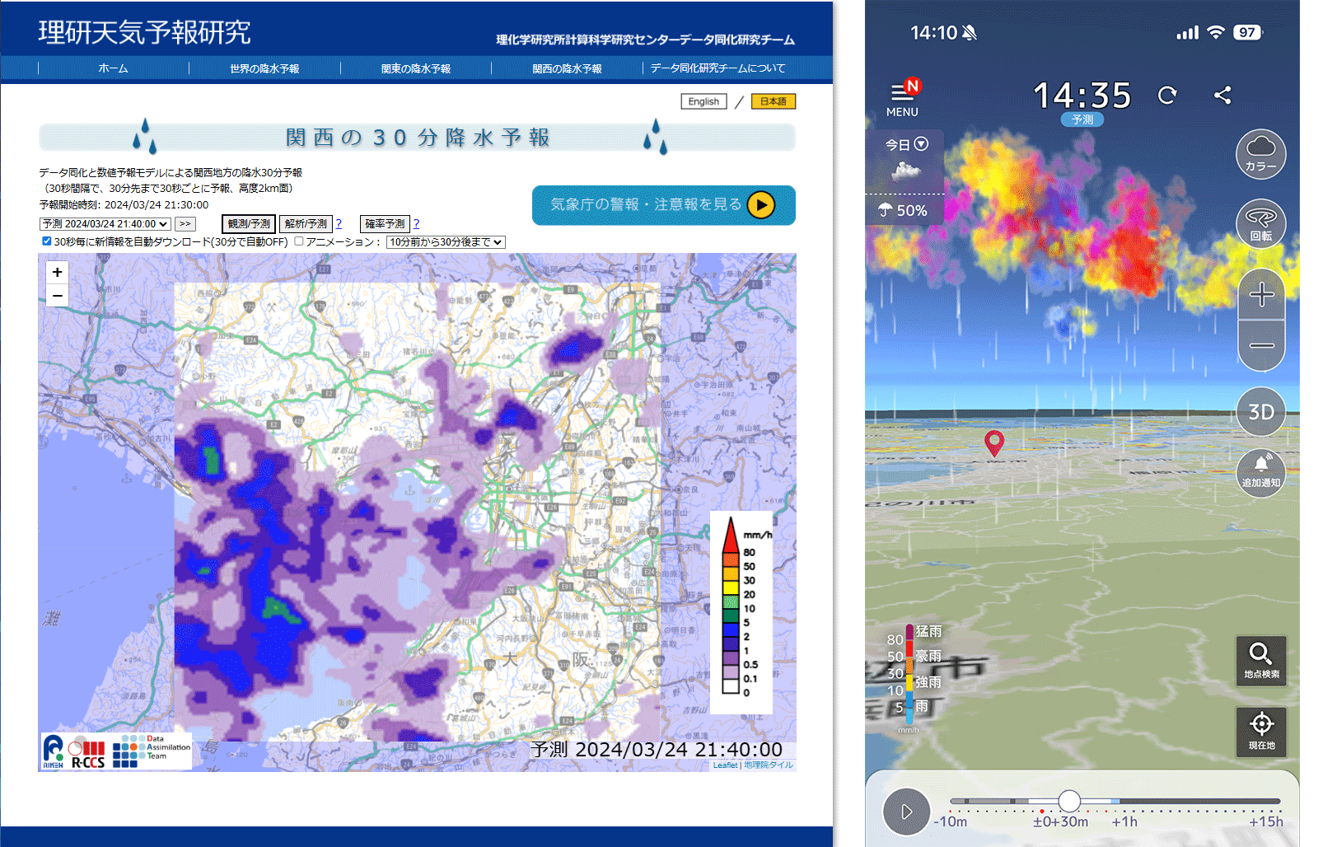Image resolution: width=1318 pixels, height=847 pixels.
Task: Click the timeline slider handle
Action: pos(1069,800)
